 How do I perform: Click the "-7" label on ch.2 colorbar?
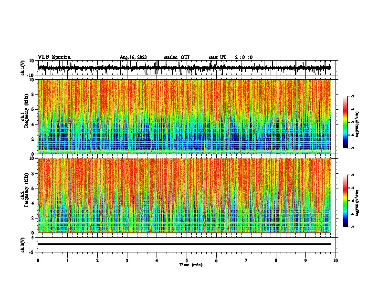352,227
